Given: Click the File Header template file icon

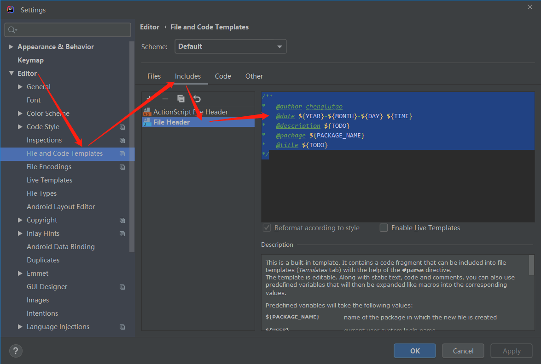Looking at the screenshot, I should 147,122.
